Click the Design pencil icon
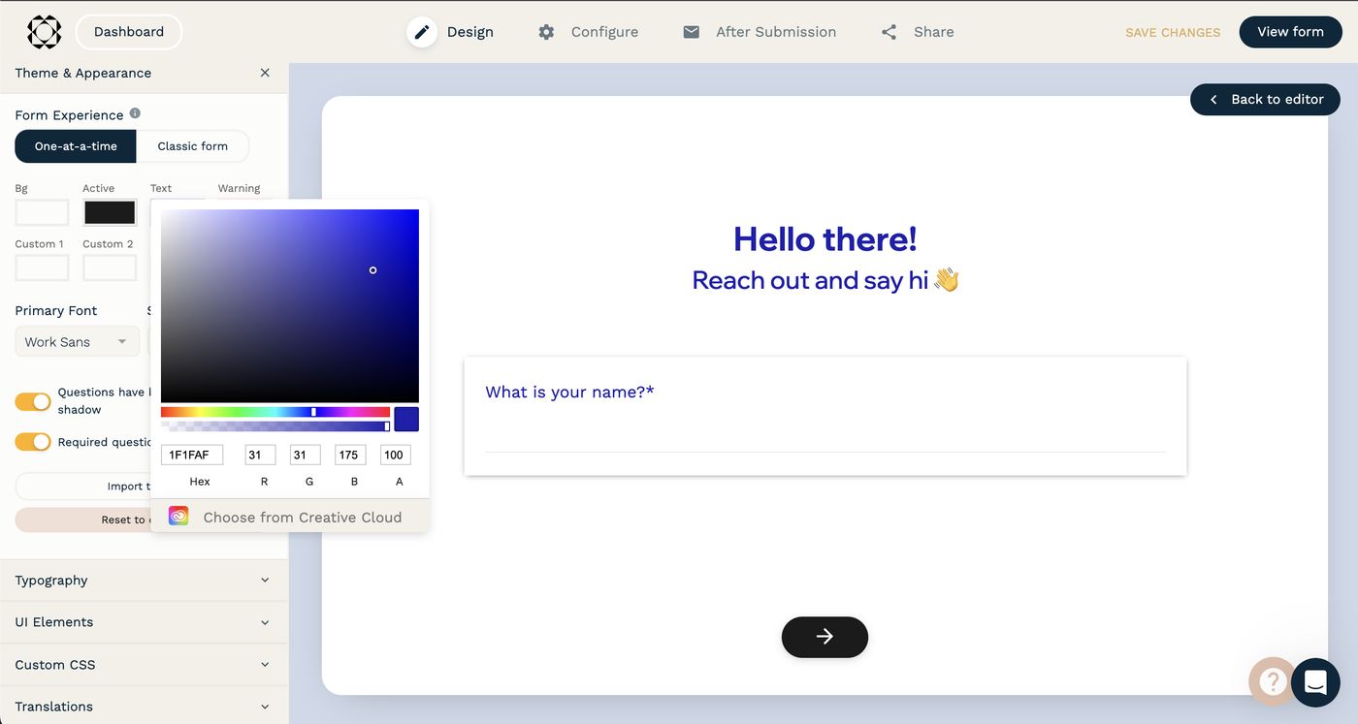Viewport: 1358px width, 724px height. point(422,32)
